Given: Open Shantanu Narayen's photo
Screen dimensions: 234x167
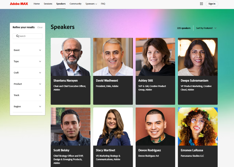Looking at the screenshot, I should (71, 57).
